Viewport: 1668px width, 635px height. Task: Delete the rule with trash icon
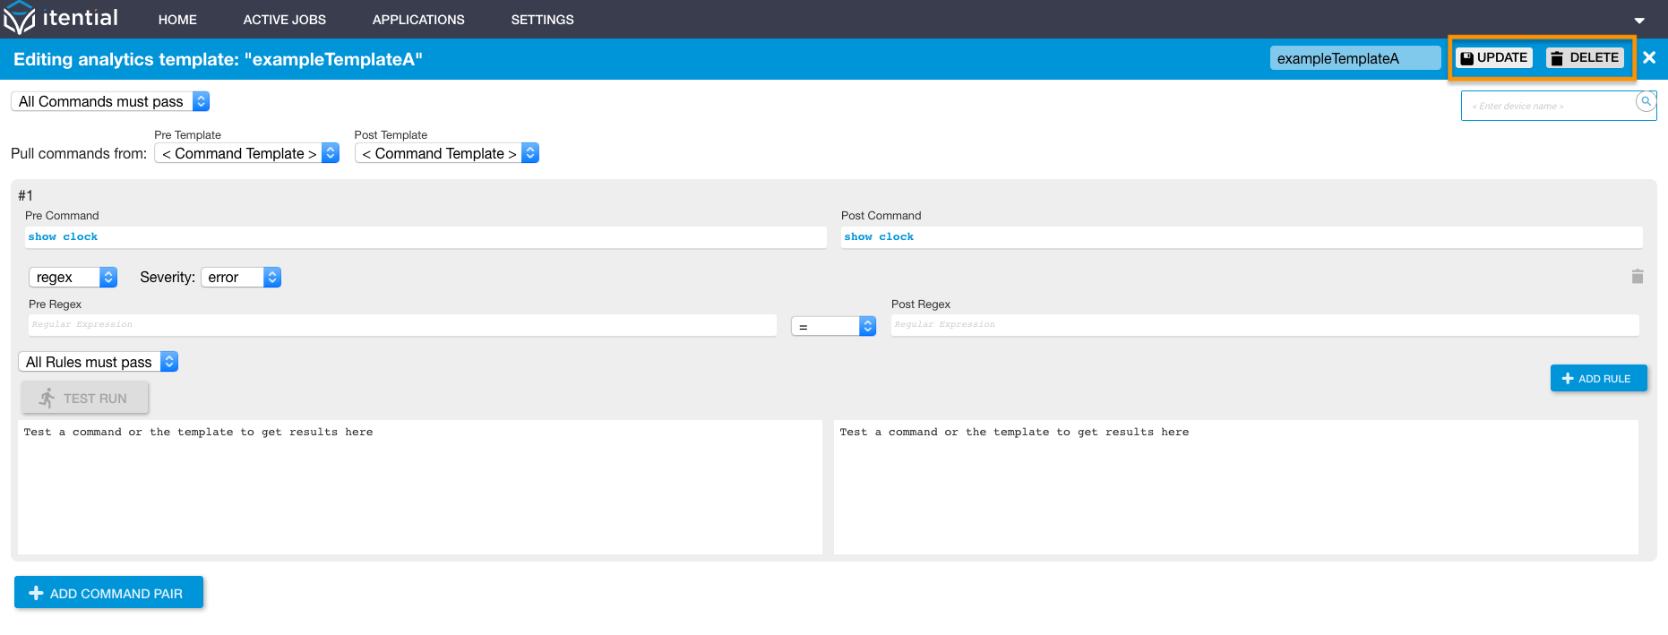[x=1638, y=277]
